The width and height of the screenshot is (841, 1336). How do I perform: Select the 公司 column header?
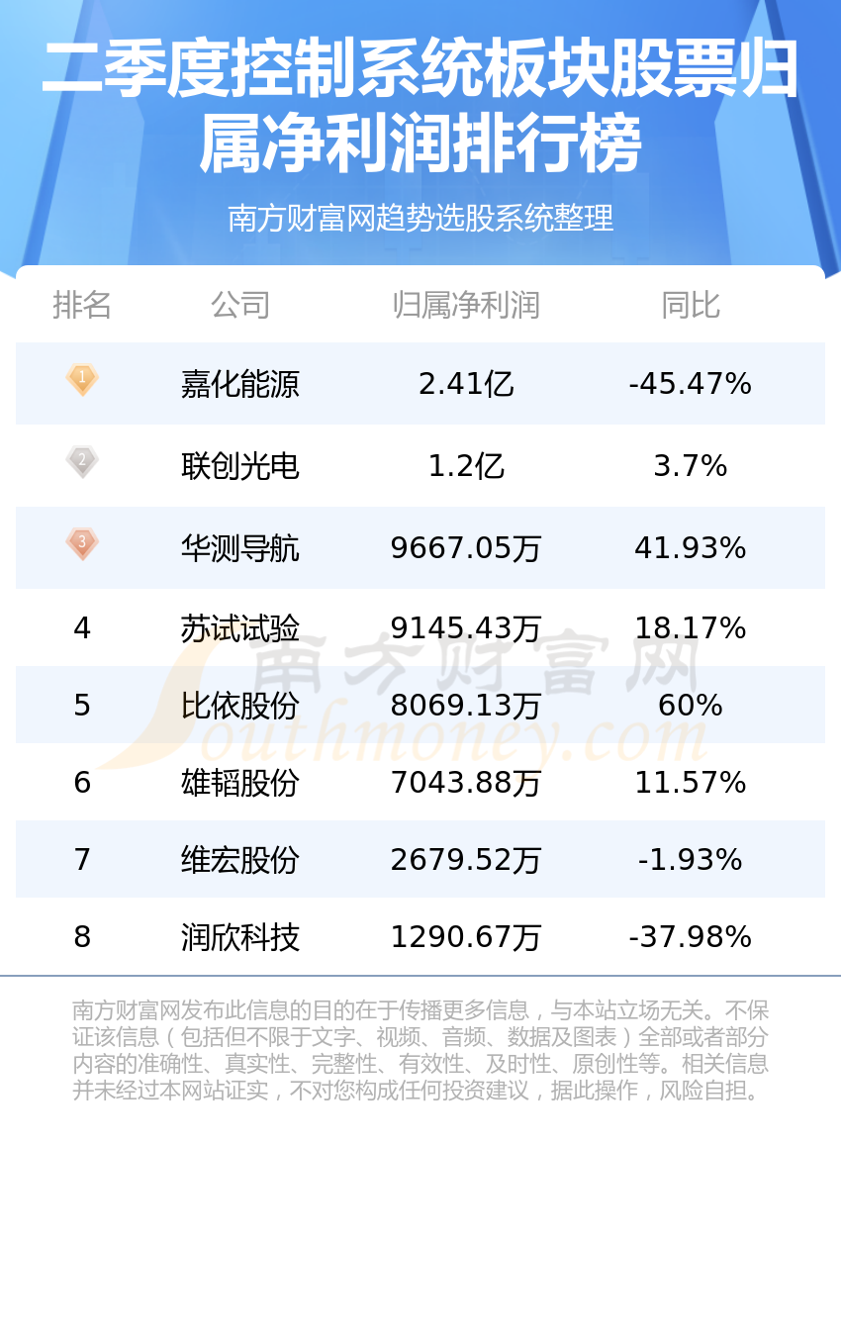[240, 305]
